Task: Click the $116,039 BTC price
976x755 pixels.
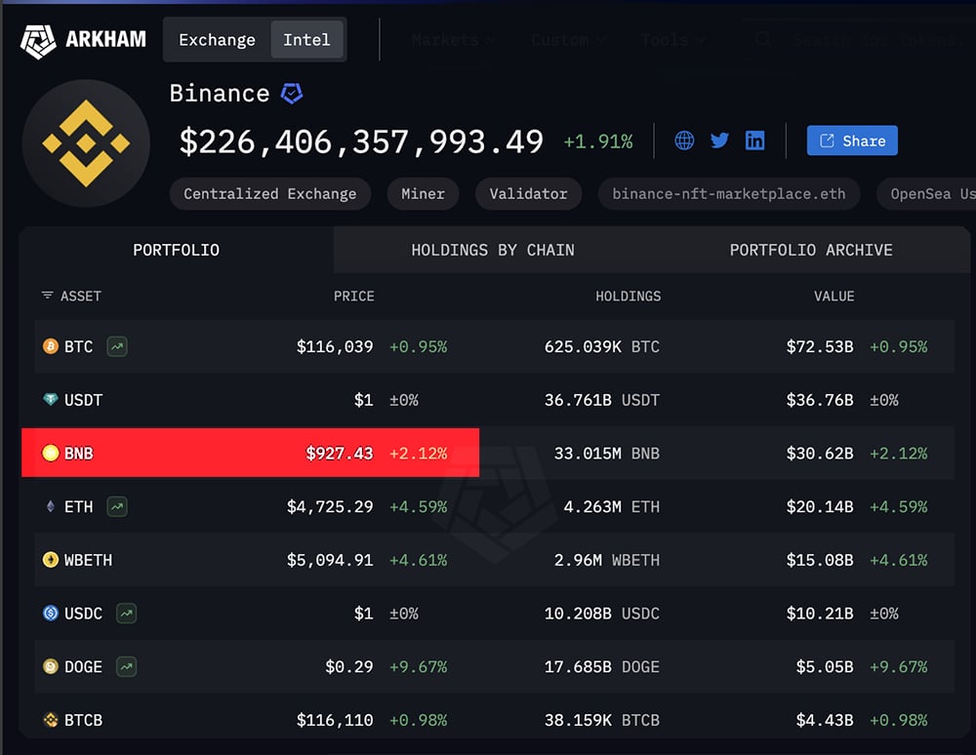Action: point(335,346)
